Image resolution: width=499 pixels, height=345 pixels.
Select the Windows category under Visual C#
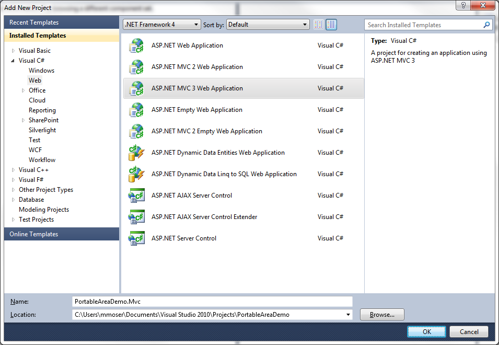point(41,71)
